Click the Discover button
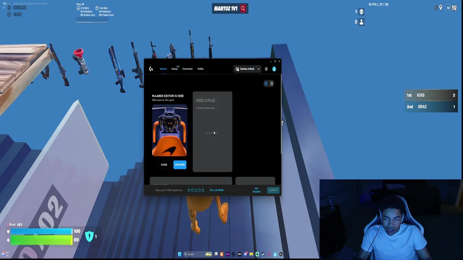Screen dimensions: 463x260 [180, 165]
